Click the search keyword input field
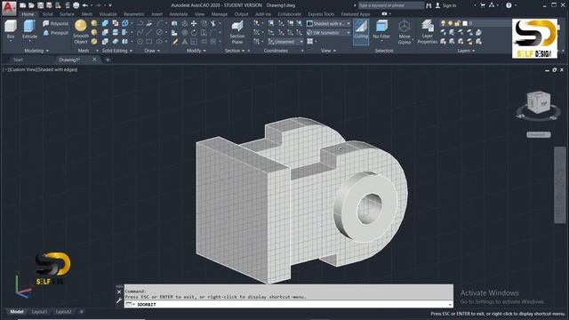The image size is (569, 320). pyautogui.click(x=391, y=5)
